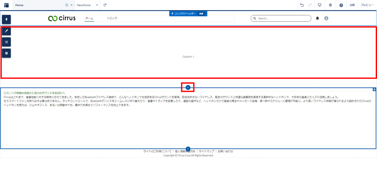Image resolution: width=377 pixels, height=191 pixels.
Task: Open the Page Structure list panel
Action: click(6, 42)
